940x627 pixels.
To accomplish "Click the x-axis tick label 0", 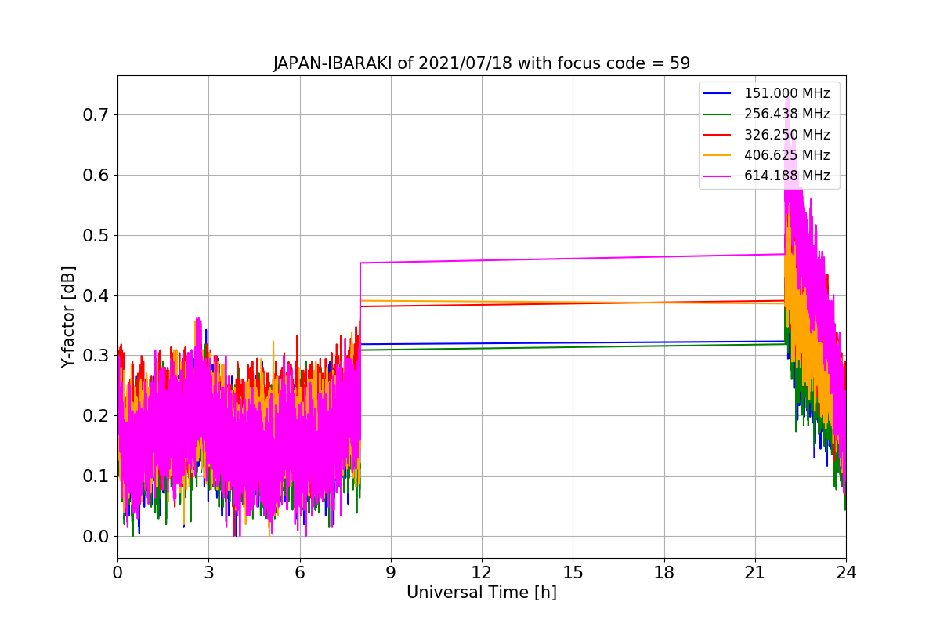I will [117, 572].
